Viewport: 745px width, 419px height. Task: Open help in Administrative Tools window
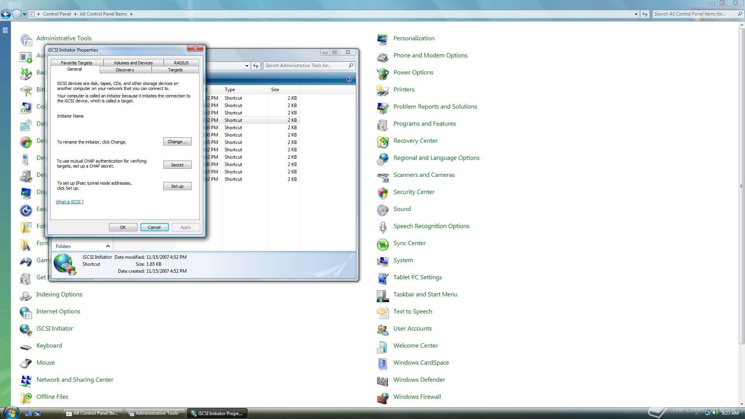(x=349, y=79)
